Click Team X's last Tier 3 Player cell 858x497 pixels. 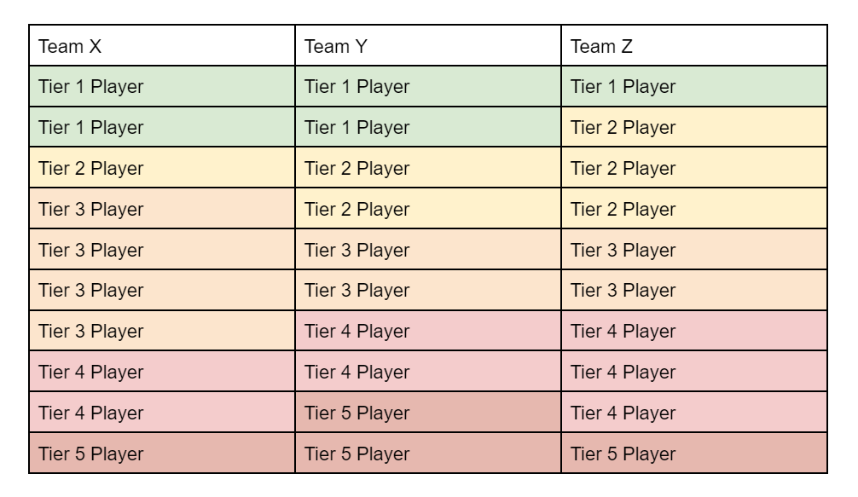(x=162, y=331)
